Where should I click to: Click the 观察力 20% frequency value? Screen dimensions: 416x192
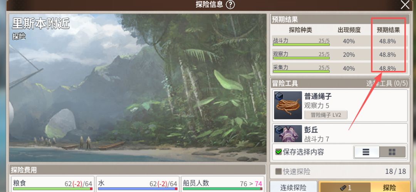[x=349, y=55]
